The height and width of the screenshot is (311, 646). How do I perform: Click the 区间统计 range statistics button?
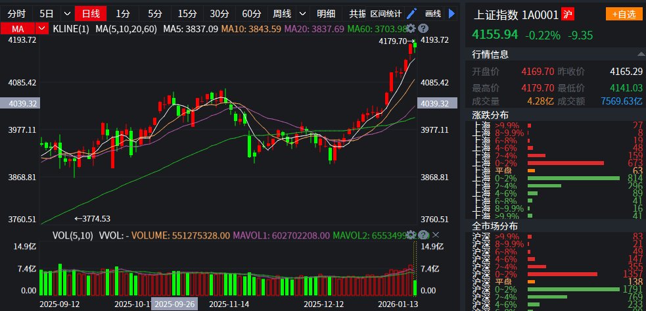tap(385, 13)
